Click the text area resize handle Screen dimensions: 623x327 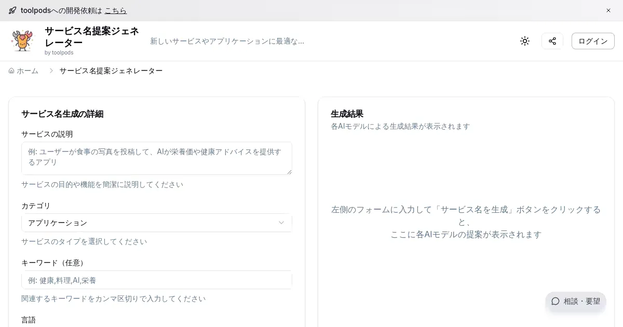pyautogui.click(x=289, y=172)
